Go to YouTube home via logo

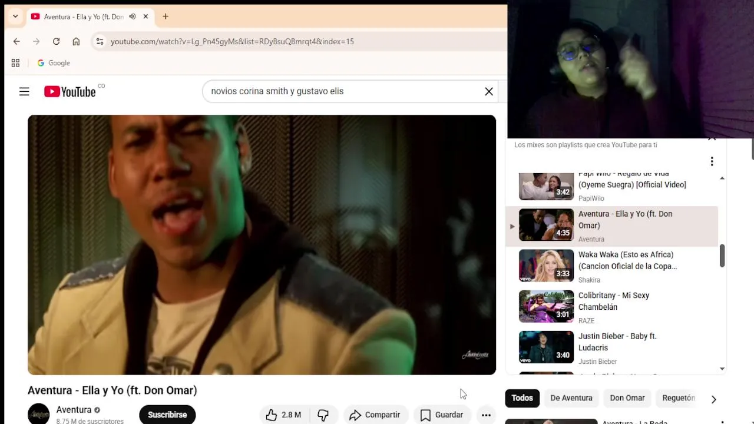70,91
